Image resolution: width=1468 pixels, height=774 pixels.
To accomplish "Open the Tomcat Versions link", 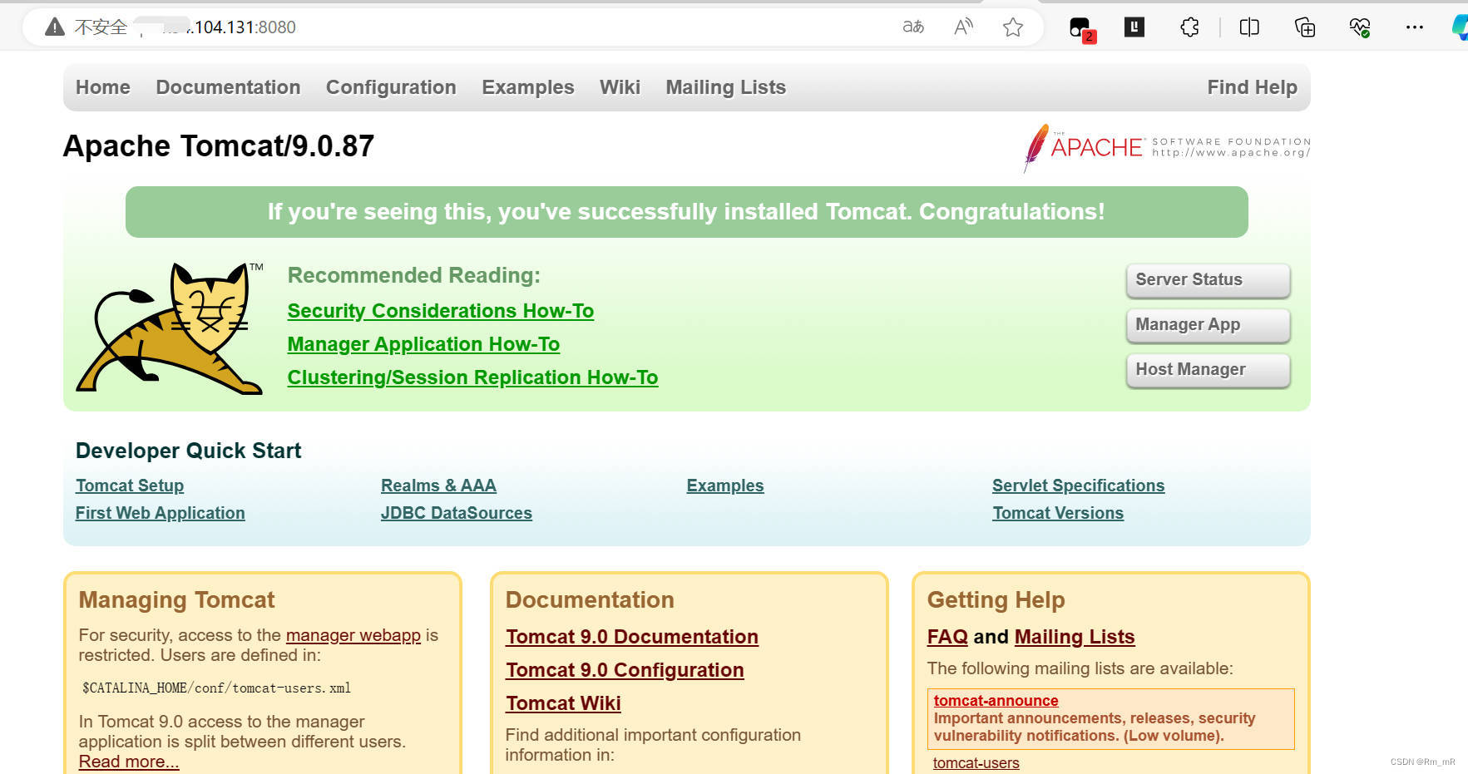I will [x=1058, y=513].
